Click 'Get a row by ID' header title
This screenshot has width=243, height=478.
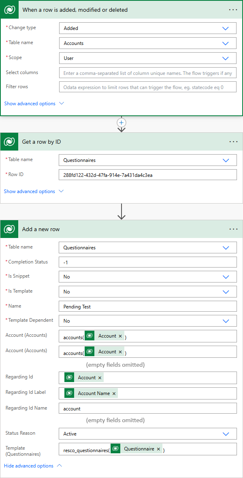pyautogui.click(x=41, y=141)
